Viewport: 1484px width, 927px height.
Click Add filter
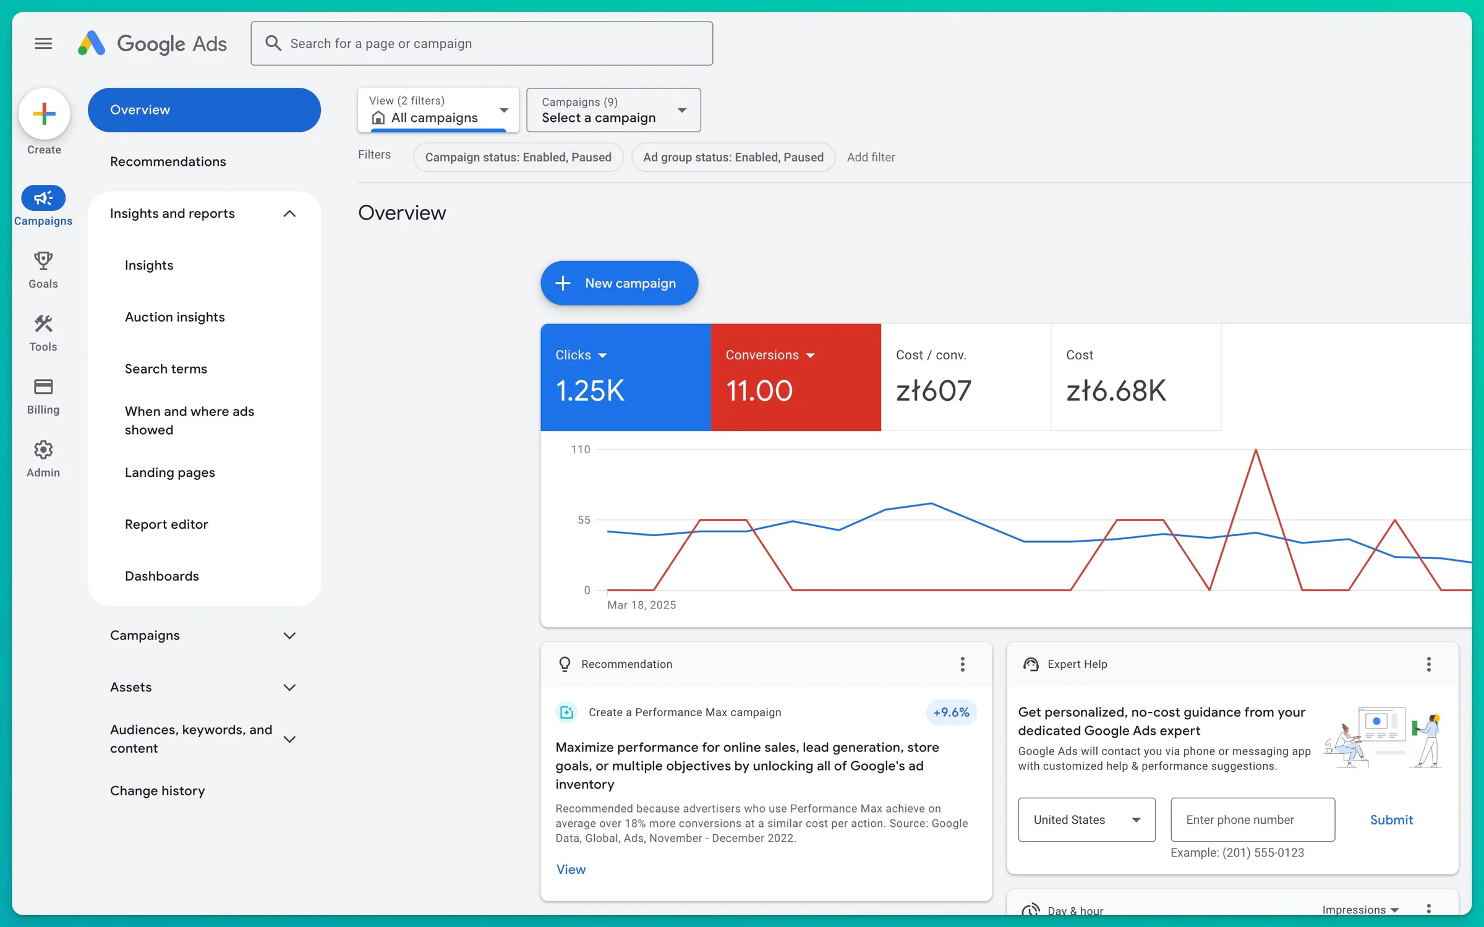pos(871,157)
